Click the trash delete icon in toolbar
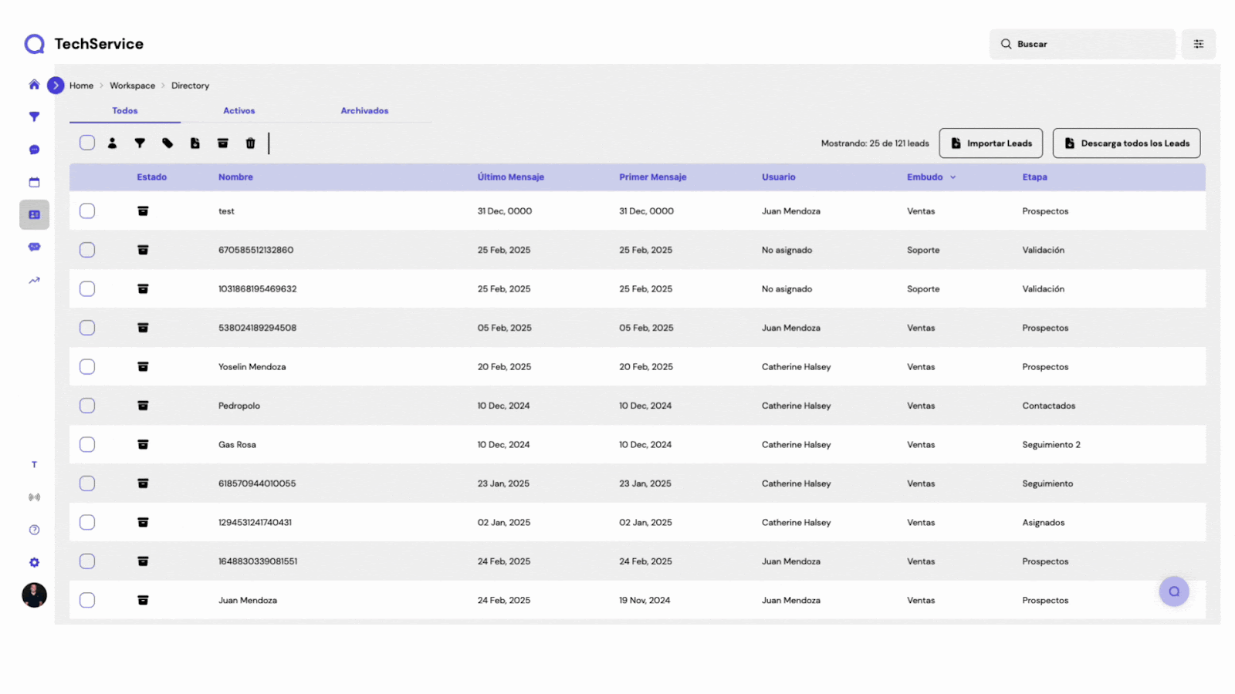Screen dimensions: 1235x694 tap(250, 143)
